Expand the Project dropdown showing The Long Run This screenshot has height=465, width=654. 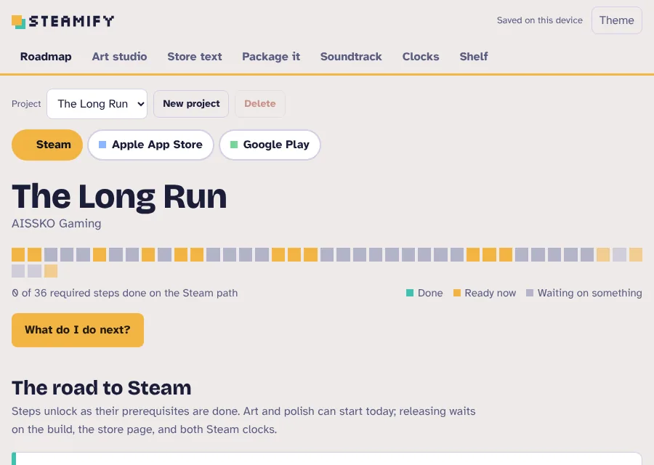pos(97,104)
